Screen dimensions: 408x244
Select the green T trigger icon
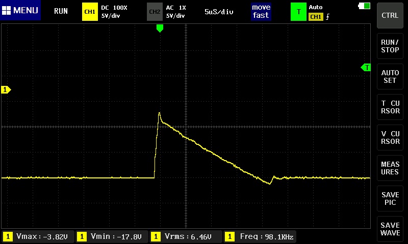298,11
